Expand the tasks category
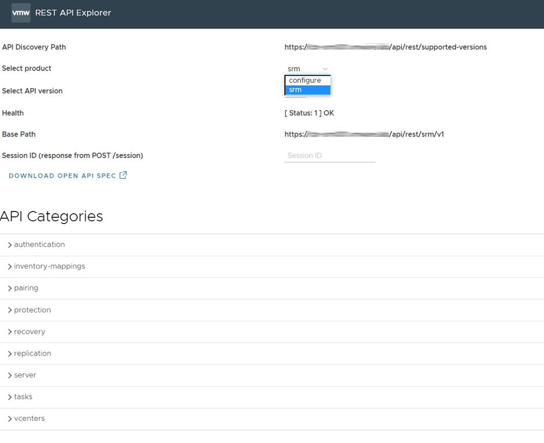 click(272, 397)
